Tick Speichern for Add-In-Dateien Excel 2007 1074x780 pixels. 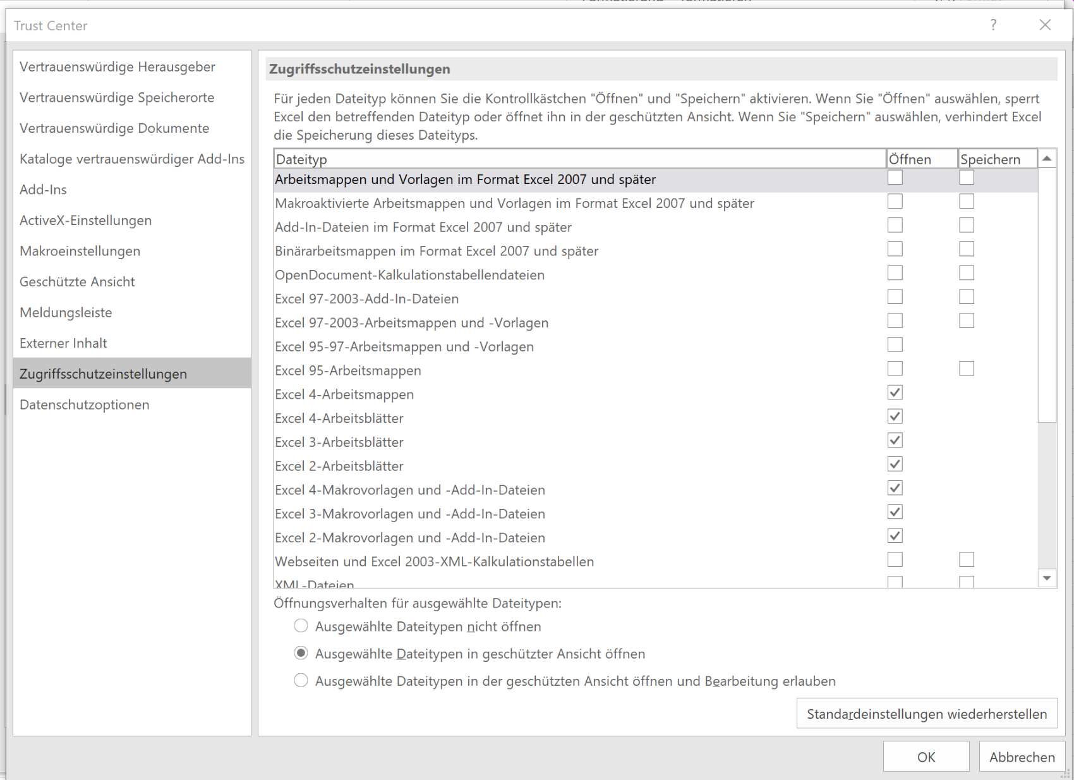point(967,225)
